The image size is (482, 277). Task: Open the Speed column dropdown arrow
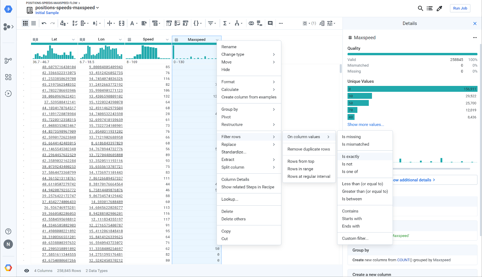click(x=167, y=39)
